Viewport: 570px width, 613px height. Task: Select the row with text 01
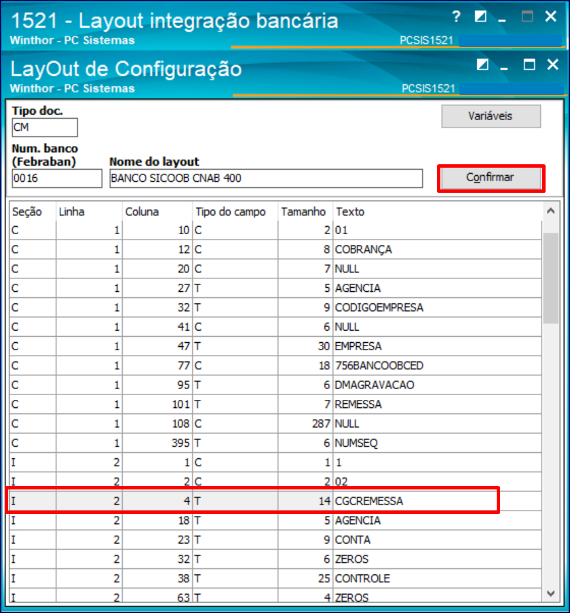pos(275,230)
